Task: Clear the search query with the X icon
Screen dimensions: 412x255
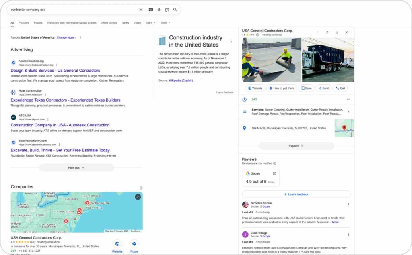Action: click(x=141, y=10)
